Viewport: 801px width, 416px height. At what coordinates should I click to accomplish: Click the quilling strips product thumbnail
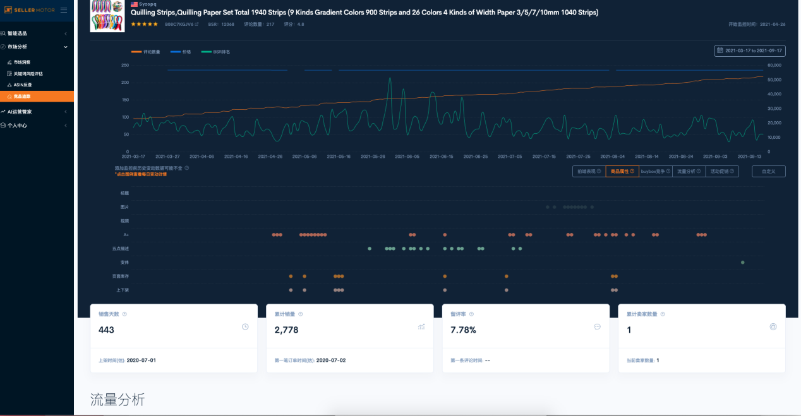tap(107, 16)
